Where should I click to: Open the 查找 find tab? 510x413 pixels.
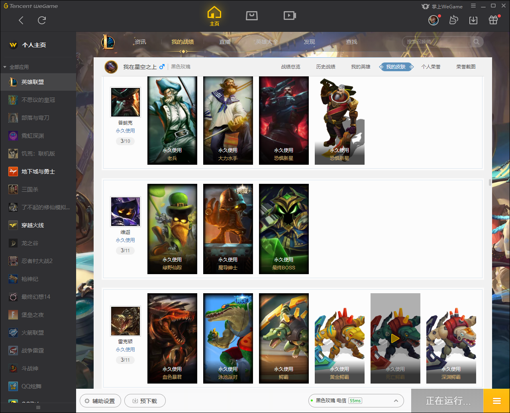[x=351, y=42]
